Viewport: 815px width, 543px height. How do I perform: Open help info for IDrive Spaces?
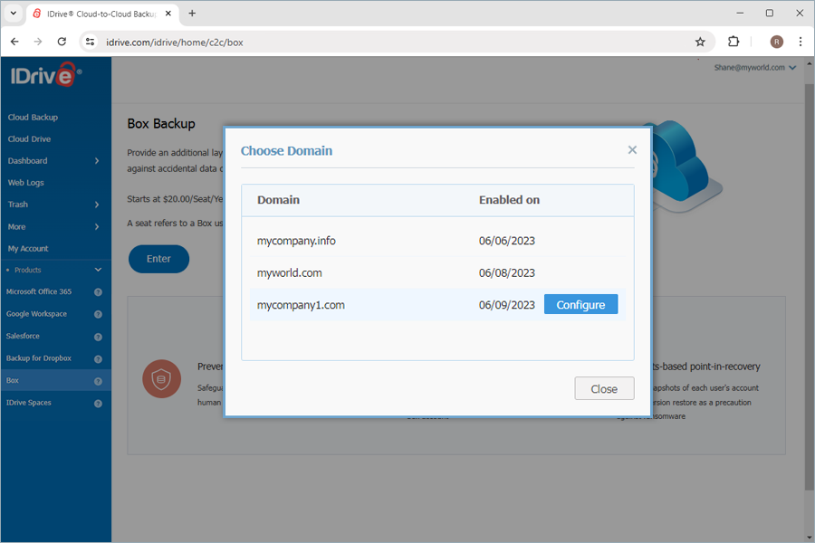[100, 402]
